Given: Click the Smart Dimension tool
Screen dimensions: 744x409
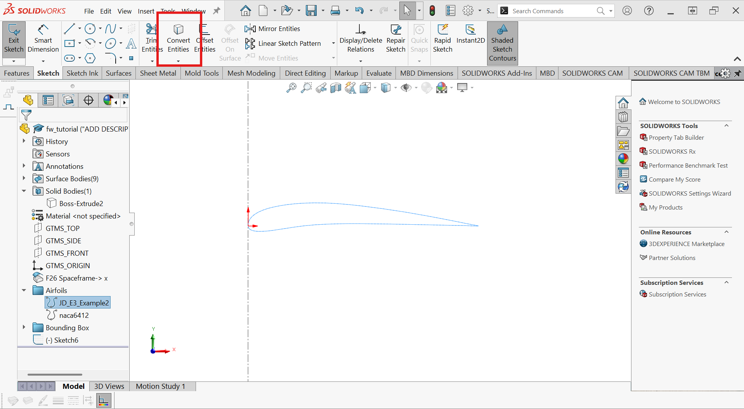Looking at the screenshot, I should (43, 40).
